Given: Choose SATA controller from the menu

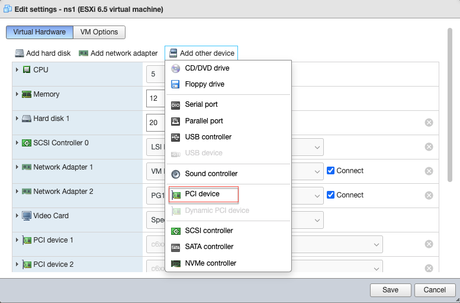Looking at the screenshot, I should [x=229, y=247].
